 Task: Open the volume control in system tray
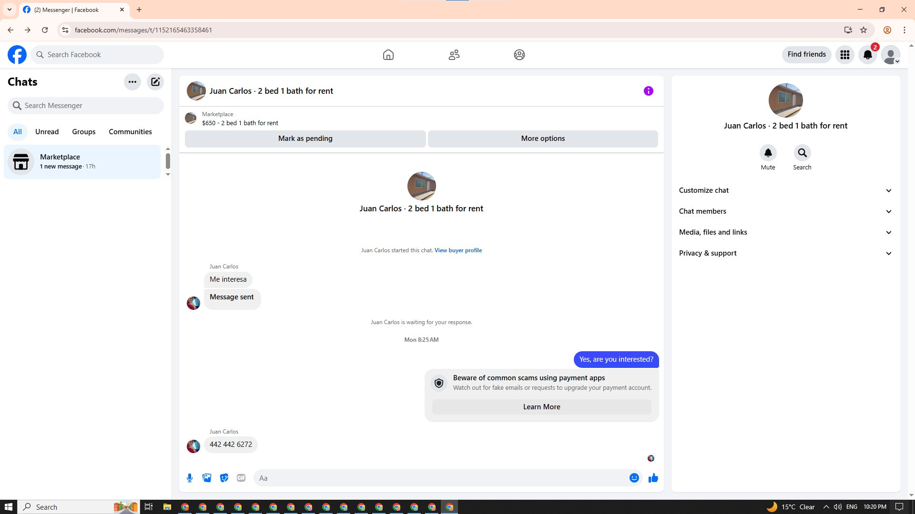[837, 507]
